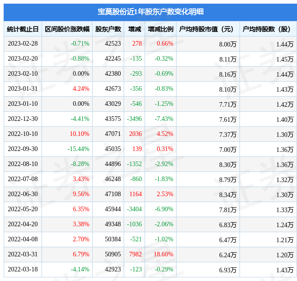Select change value -3496
This screenshot has height=281, width=297.
(134, 119)
